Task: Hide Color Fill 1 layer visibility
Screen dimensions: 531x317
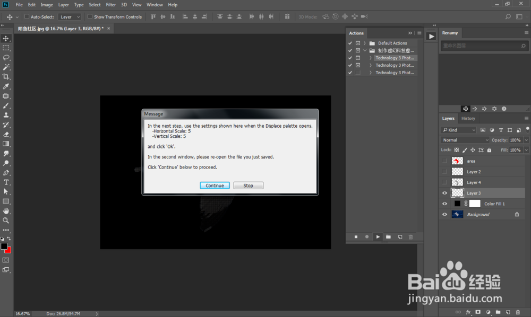Action: (x=444, y=204)
